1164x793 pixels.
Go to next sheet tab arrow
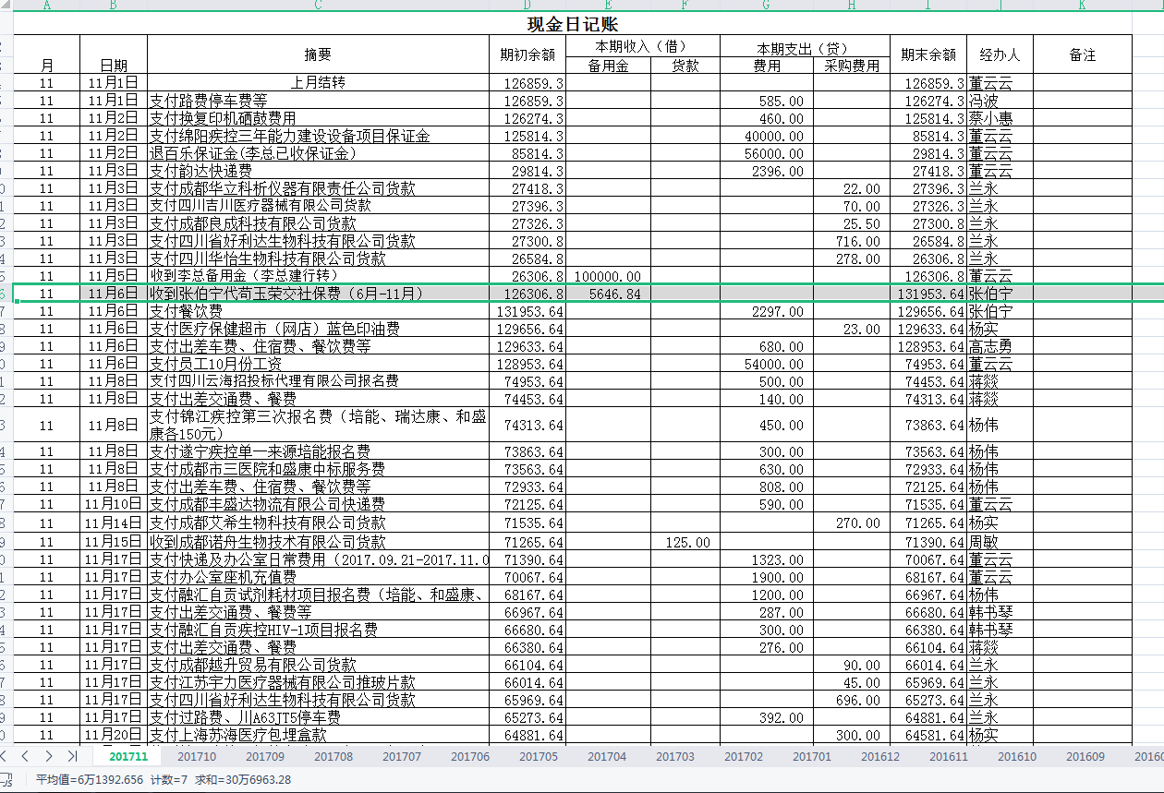tap(48, 756)
